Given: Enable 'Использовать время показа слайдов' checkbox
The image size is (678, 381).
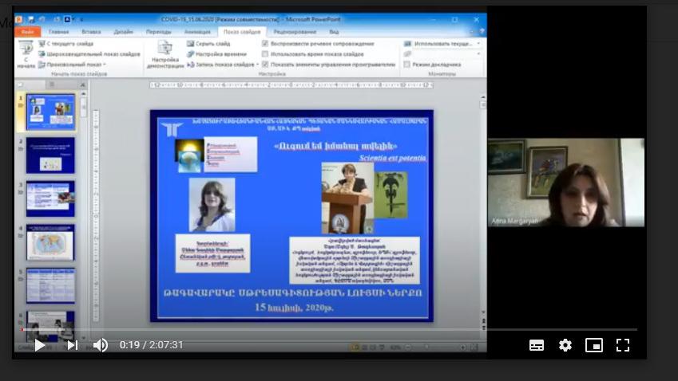Looking at the screenshot, I should coord(265,54).
